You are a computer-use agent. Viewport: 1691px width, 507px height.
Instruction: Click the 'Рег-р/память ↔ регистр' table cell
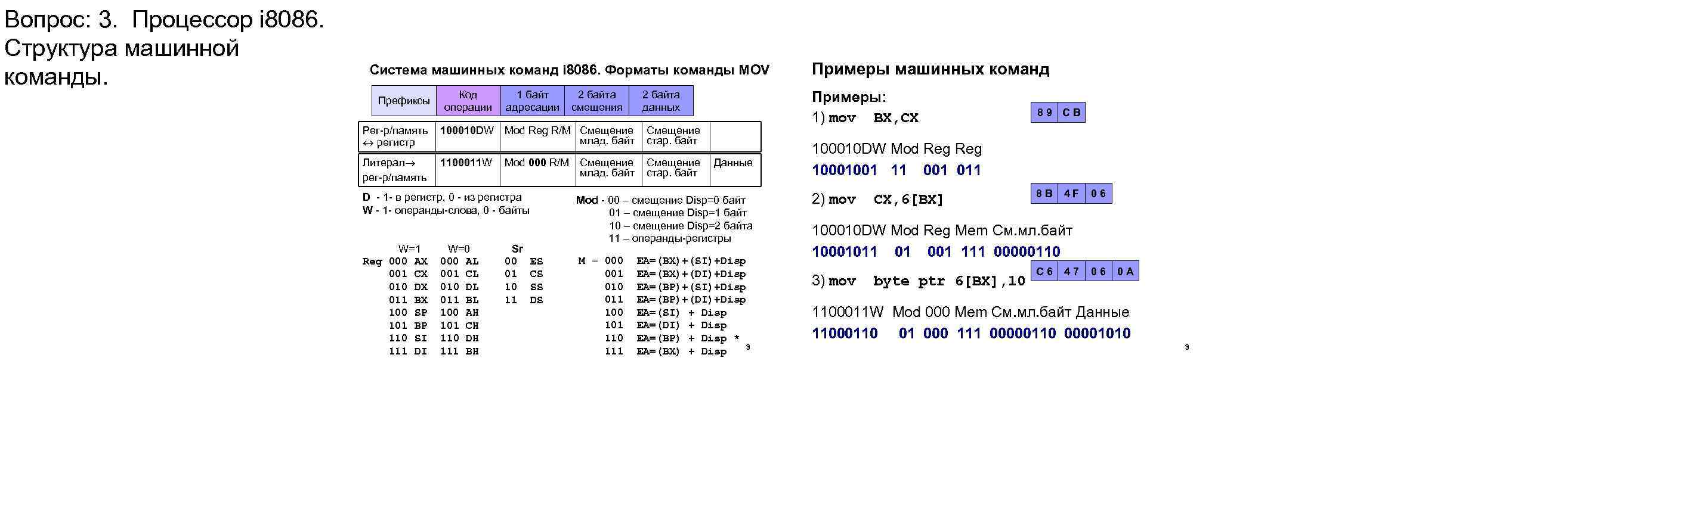coord(397,136)
